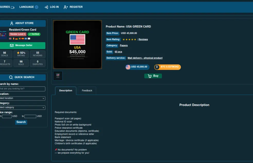
Task: Click the envelope icon on Message Seller
Action: [x=12, y=45]
